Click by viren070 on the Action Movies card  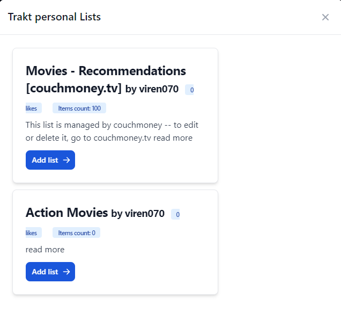pos(138,214)
